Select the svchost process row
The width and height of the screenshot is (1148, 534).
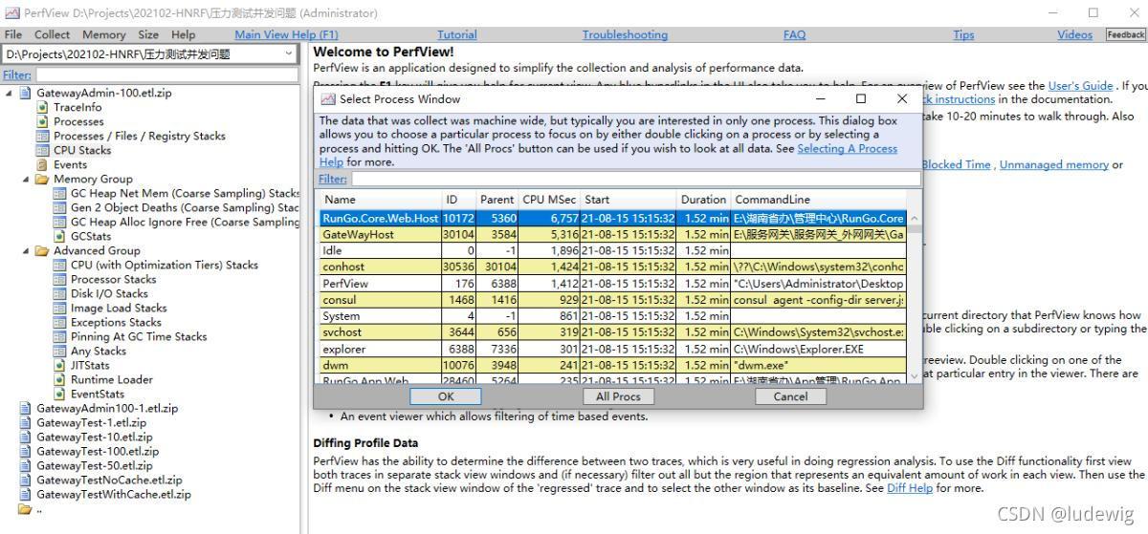612,331
